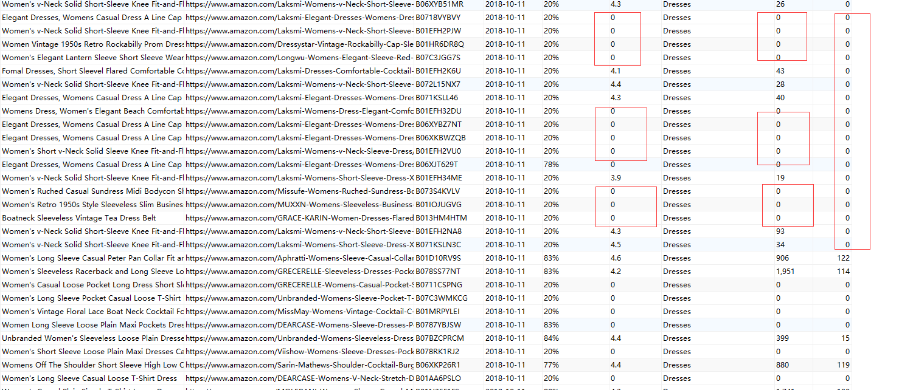Click the ASIN B07C3JGG7S
This screenshot has height=390, width=899.
pyautogui.click(x=438, y=57)
